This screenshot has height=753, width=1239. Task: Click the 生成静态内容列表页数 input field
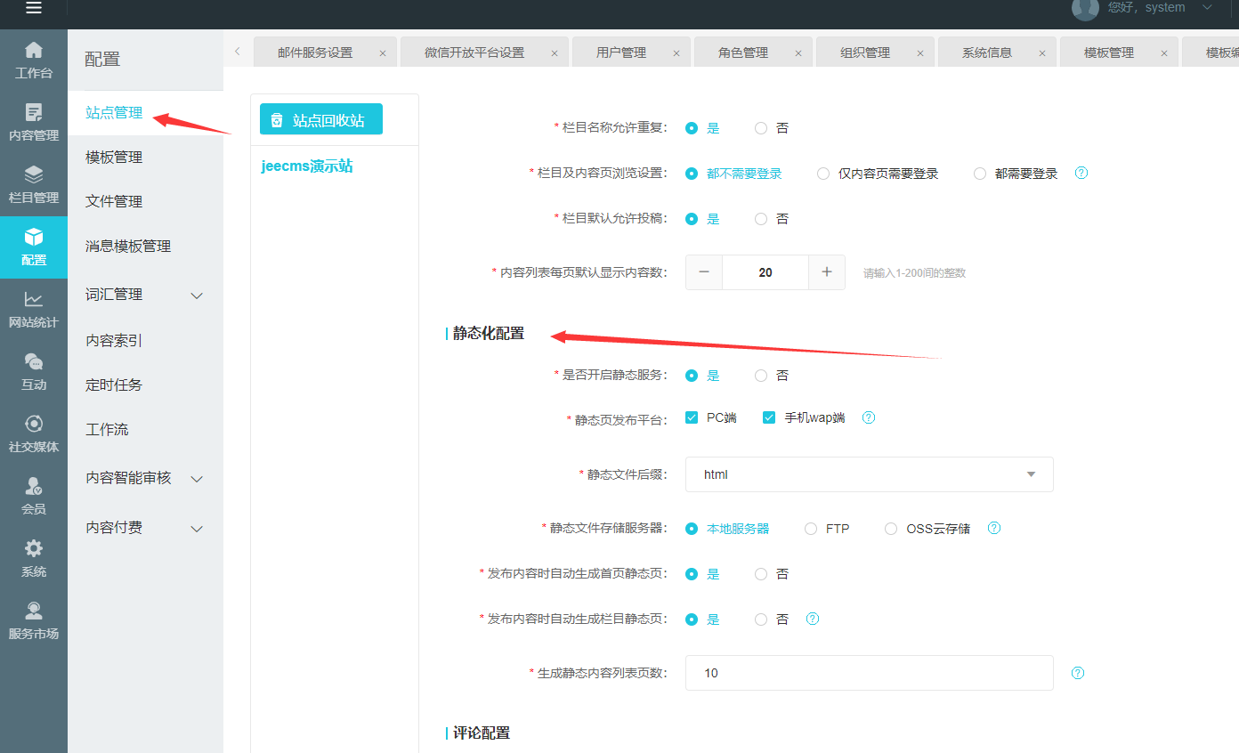coord(870,673)
